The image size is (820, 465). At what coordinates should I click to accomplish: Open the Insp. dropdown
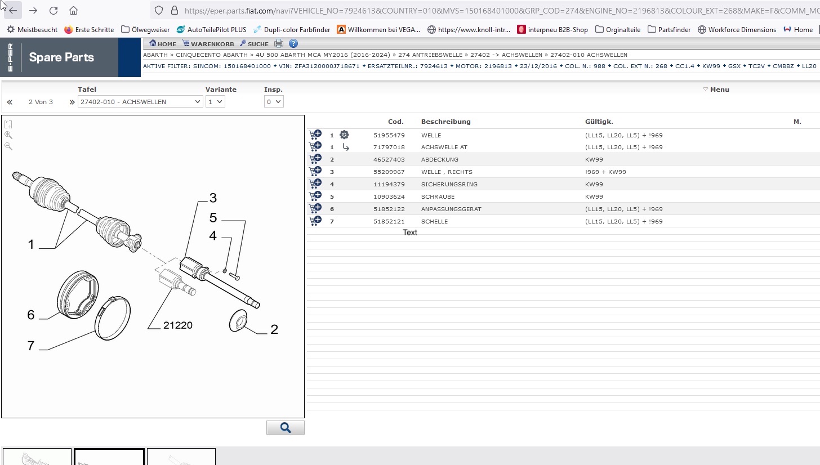pos(274,102)
